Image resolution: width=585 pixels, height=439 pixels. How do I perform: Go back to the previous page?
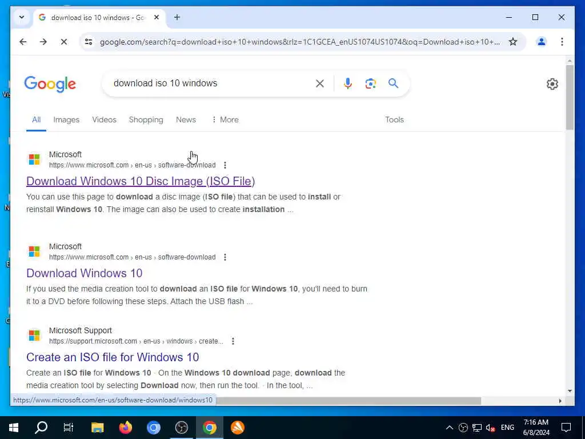pyautogui.click(x=23, y=41)
